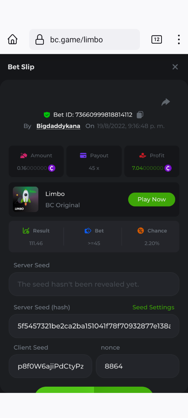Select the Client Seed field
This screenshot has height=418, width=188.
[x=50, y=366]
